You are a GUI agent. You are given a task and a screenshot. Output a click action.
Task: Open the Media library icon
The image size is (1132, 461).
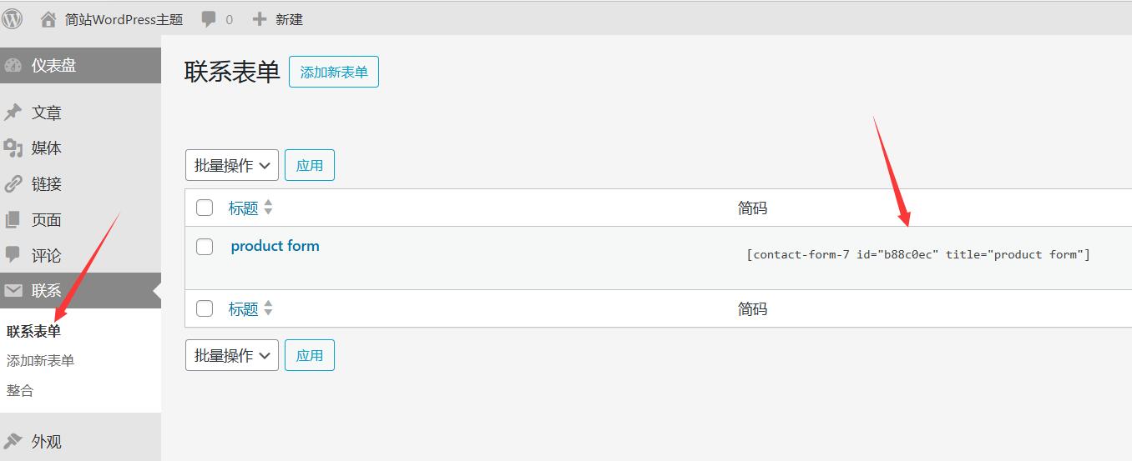pos(13,148)
